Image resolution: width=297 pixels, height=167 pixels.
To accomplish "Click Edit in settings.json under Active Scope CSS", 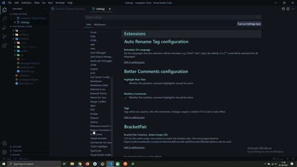I will pos(134,148).
